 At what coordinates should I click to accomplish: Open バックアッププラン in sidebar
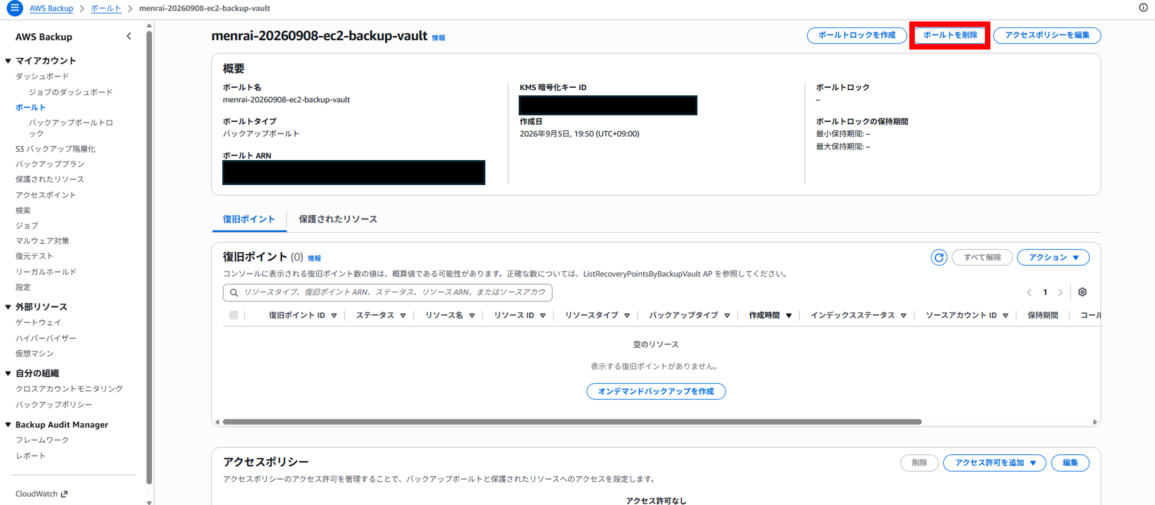click(50, 164)
